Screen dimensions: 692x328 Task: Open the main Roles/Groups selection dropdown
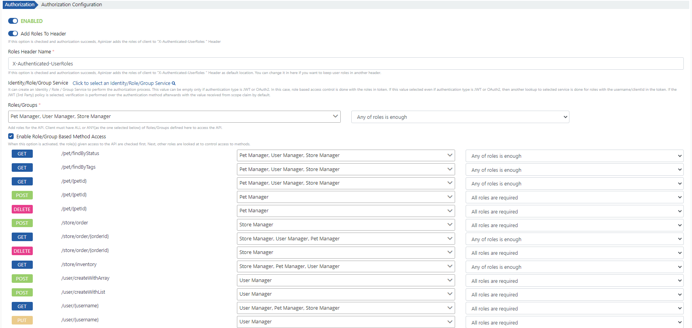[174, 116]
